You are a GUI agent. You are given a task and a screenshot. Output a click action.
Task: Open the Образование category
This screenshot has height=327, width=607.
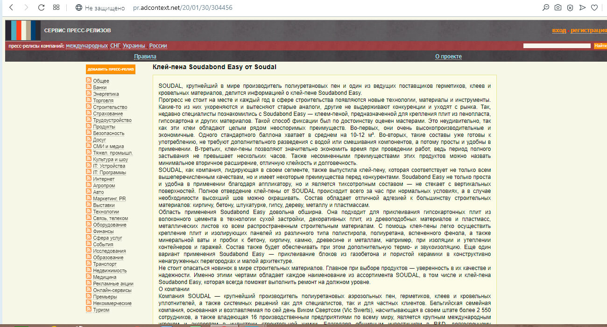(108, 257)
